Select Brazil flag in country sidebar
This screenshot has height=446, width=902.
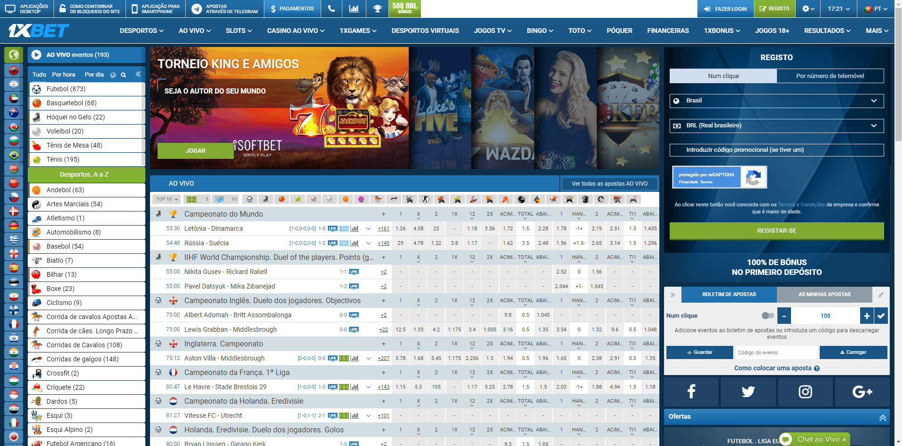[14, 155]
